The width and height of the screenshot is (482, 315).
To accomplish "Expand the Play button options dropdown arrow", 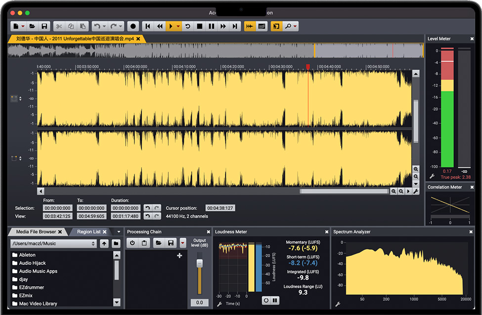I will pyautogui.click(x=178, y=26).
